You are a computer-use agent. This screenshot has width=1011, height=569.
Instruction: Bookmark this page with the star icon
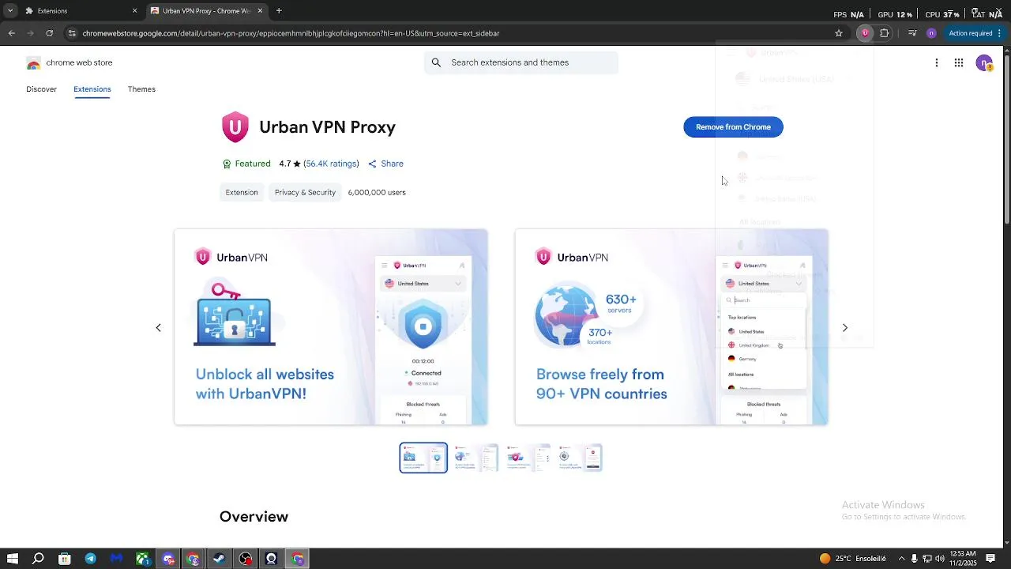coord(839,33)
